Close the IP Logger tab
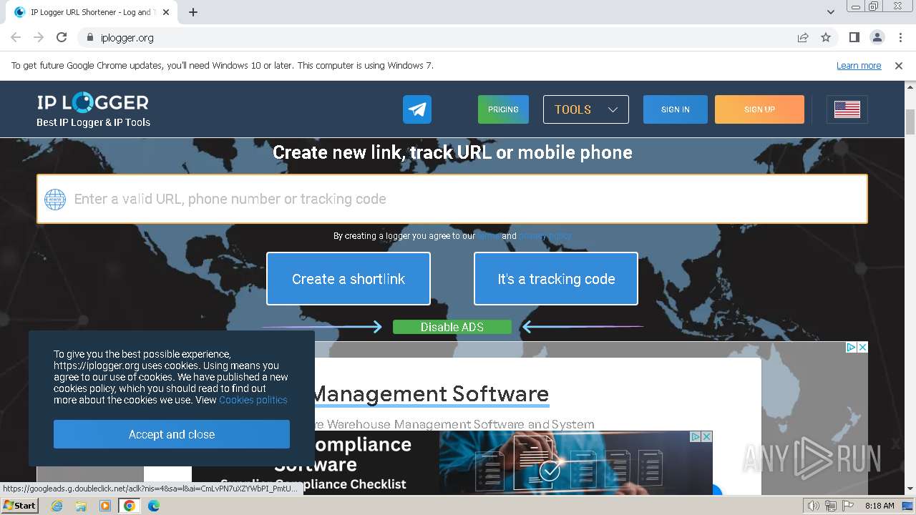 (x=166, y=12)
